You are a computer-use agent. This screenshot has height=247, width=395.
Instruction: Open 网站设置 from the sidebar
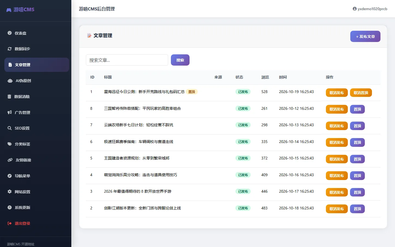(37, 192)
